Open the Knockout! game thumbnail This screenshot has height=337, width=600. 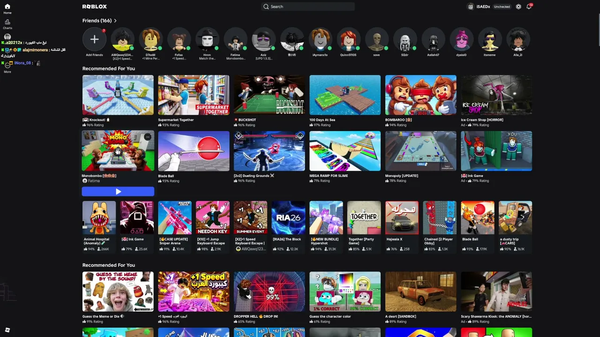(118, 95)
